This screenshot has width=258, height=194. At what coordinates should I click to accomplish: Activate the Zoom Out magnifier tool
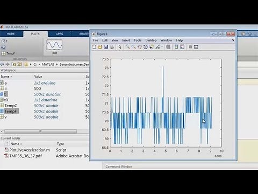134,47
